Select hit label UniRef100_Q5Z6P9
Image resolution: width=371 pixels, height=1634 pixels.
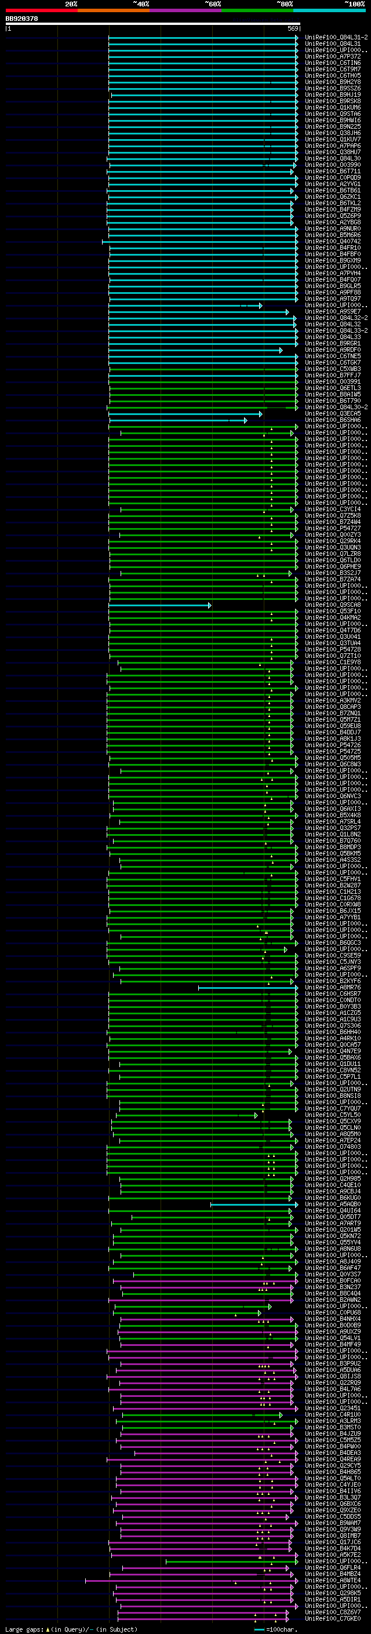coord(333,216)
